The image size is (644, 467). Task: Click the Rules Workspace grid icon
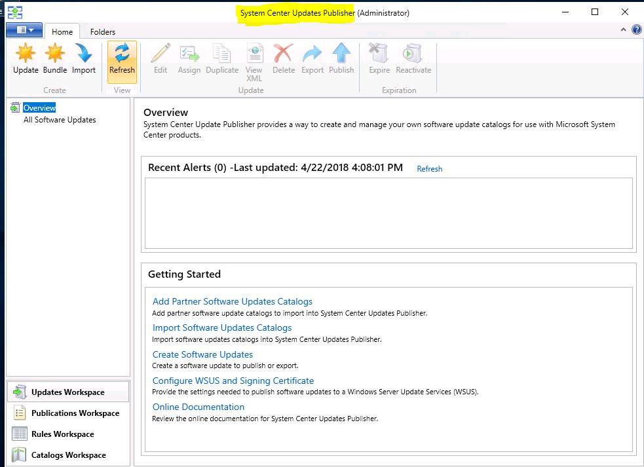pyautogui.click(x=19, y=434)
